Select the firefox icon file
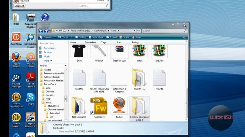Image resolution: width=245 pixels, height=137 pixels. pos(119,107)
